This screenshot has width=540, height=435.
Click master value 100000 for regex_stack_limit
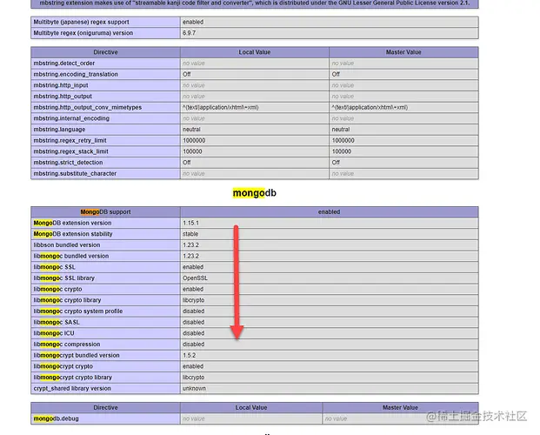coord(342,151)
